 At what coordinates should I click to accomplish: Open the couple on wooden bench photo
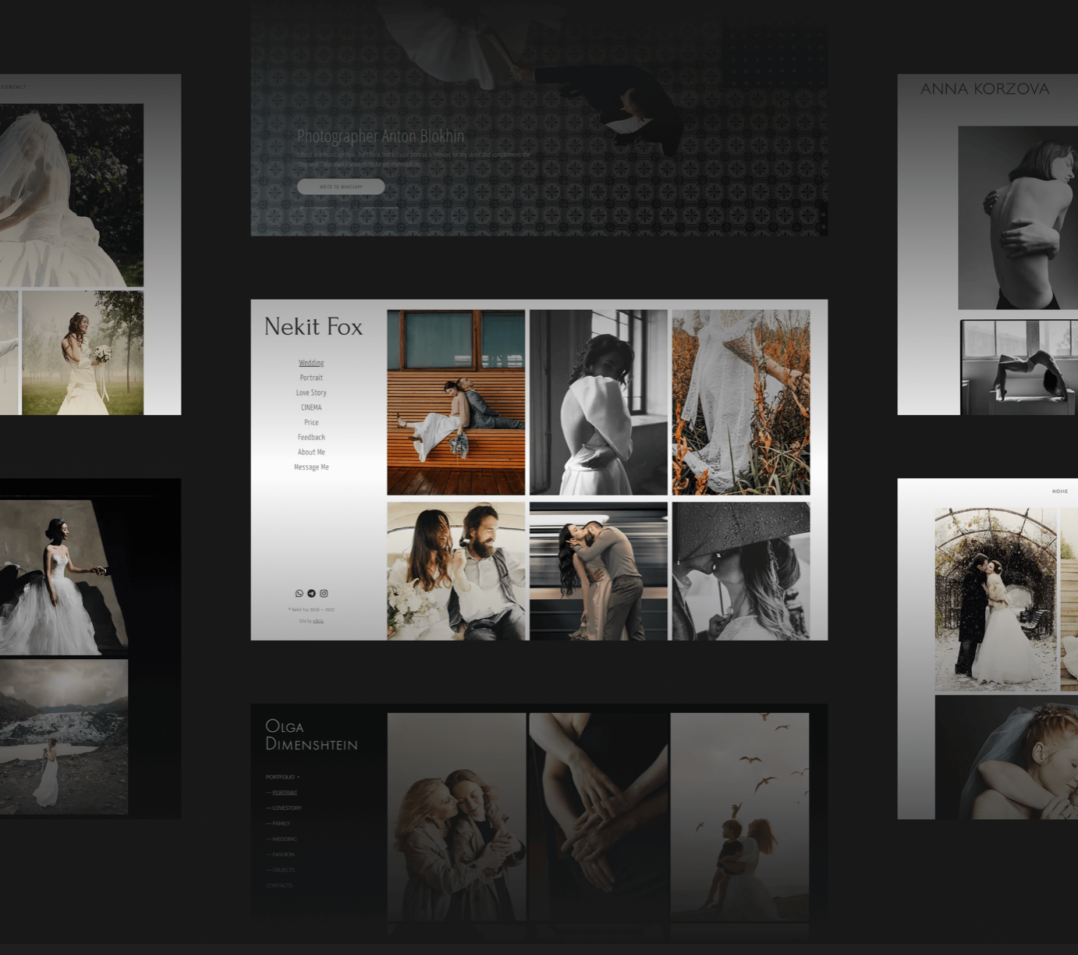pos(456,403)
